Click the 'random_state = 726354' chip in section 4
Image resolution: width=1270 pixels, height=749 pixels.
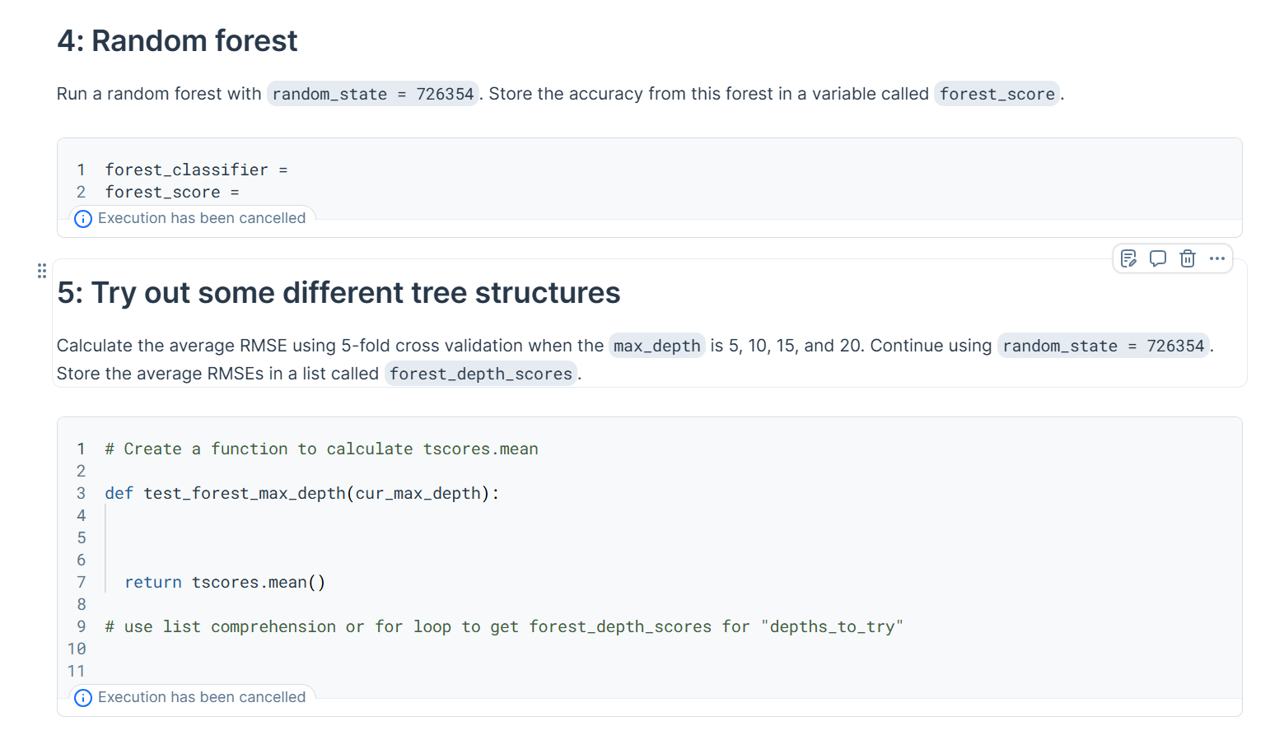tap(372, 94)
